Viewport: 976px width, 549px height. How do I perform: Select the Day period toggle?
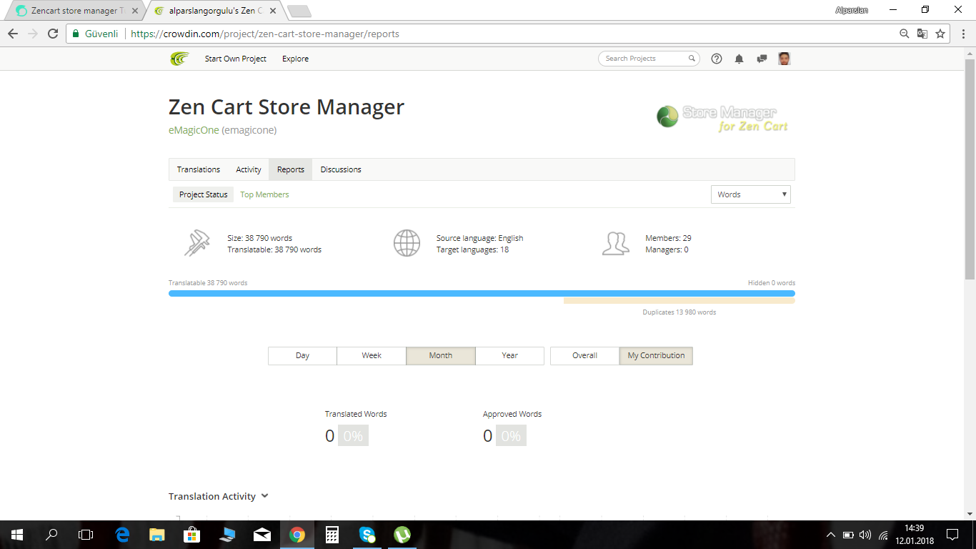tap(302, 355)
